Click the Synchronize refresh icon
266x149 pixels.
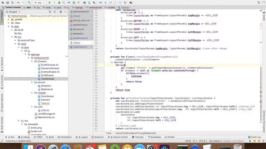point(12,3)
